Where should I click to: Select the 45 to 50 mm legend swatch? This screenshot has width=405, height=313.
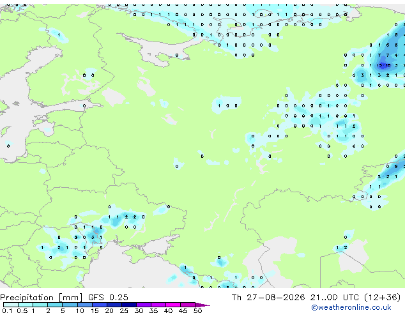pos(188,305)
